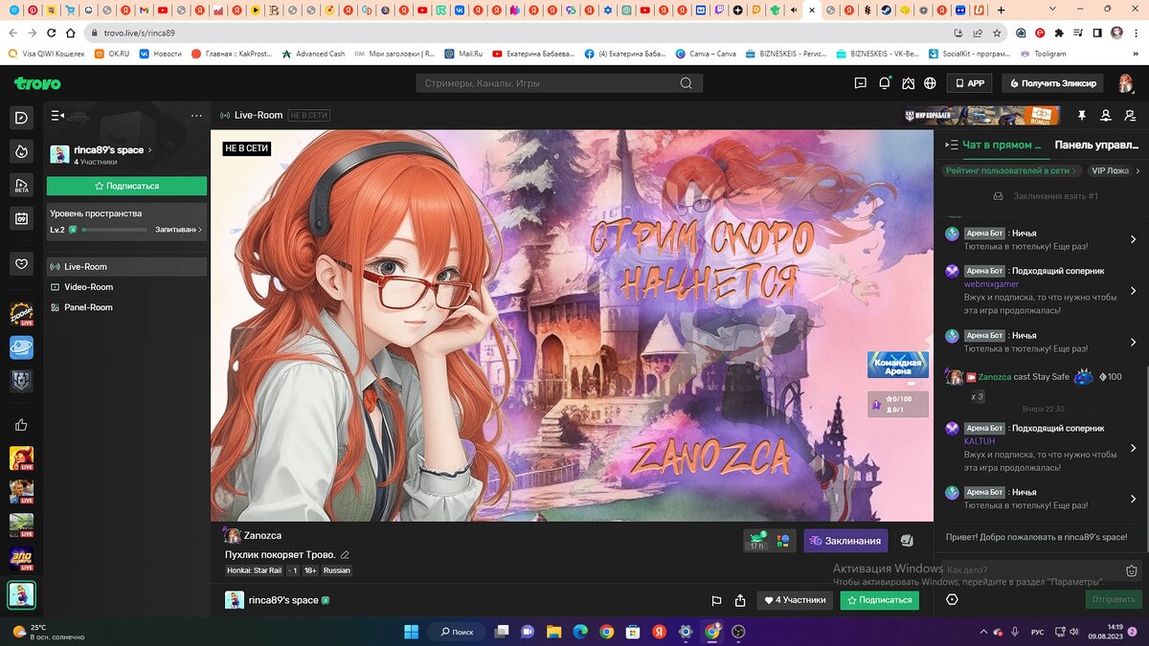Click the Мир Кораблей banner ad

(x=984, y=115)
